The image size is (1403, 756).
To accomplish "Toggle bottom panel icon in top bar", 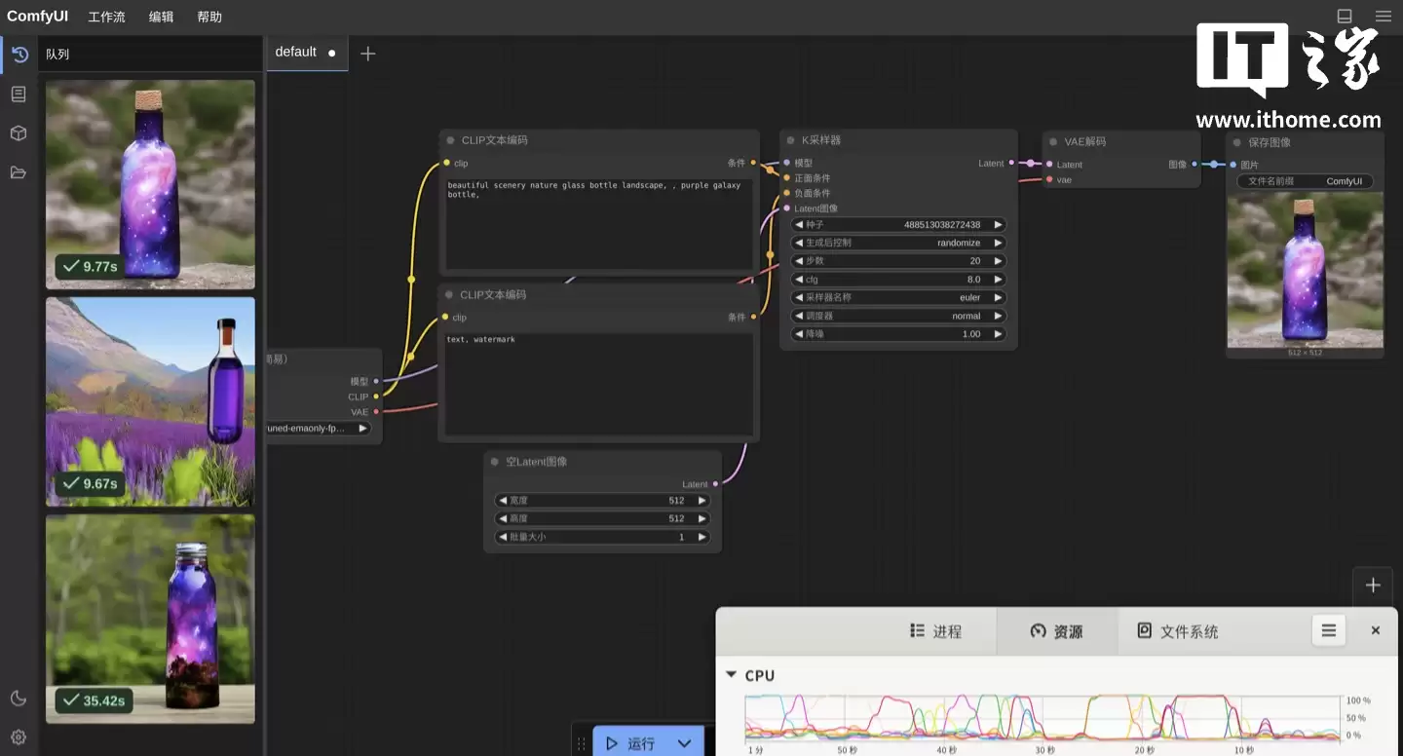I will click(1345, 17).
